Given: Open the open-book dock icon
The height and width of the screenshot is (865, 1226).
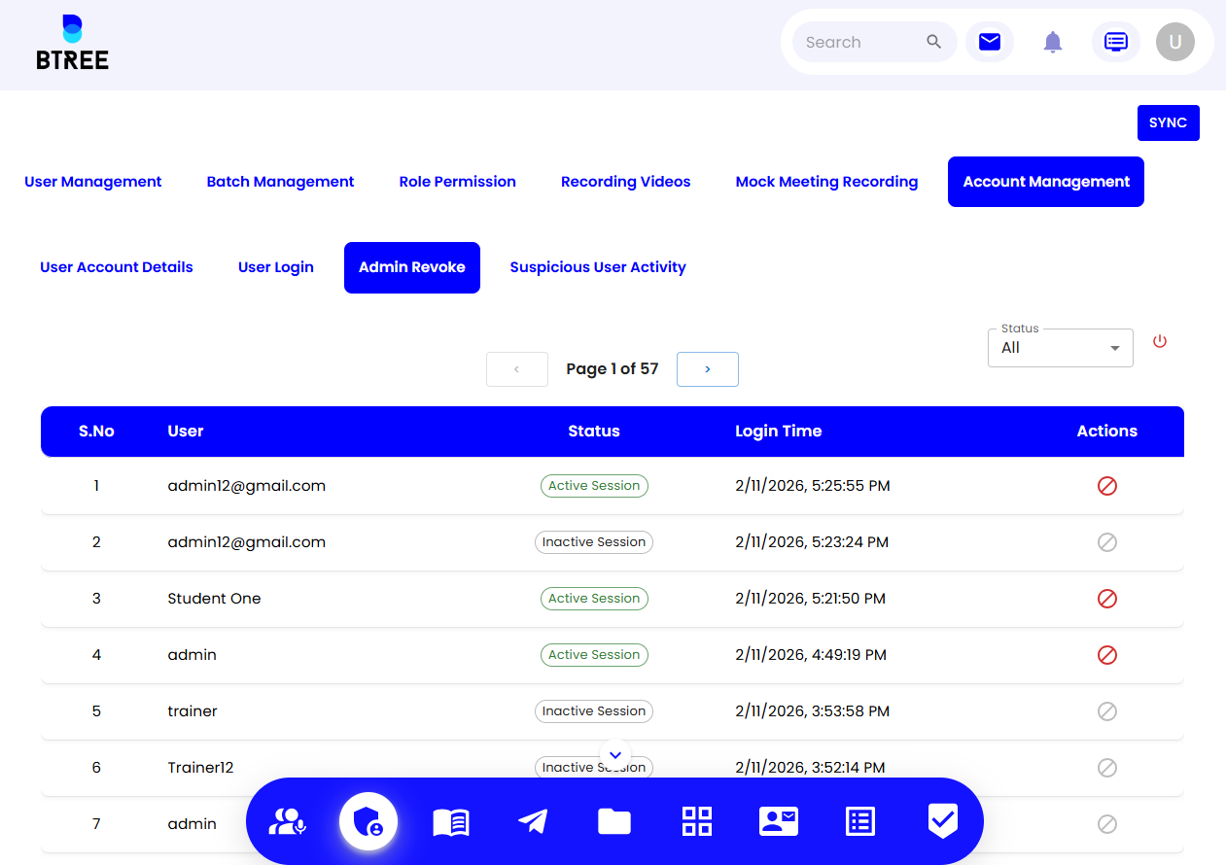Looking at the screenshot, I should (x=451, y=822).
